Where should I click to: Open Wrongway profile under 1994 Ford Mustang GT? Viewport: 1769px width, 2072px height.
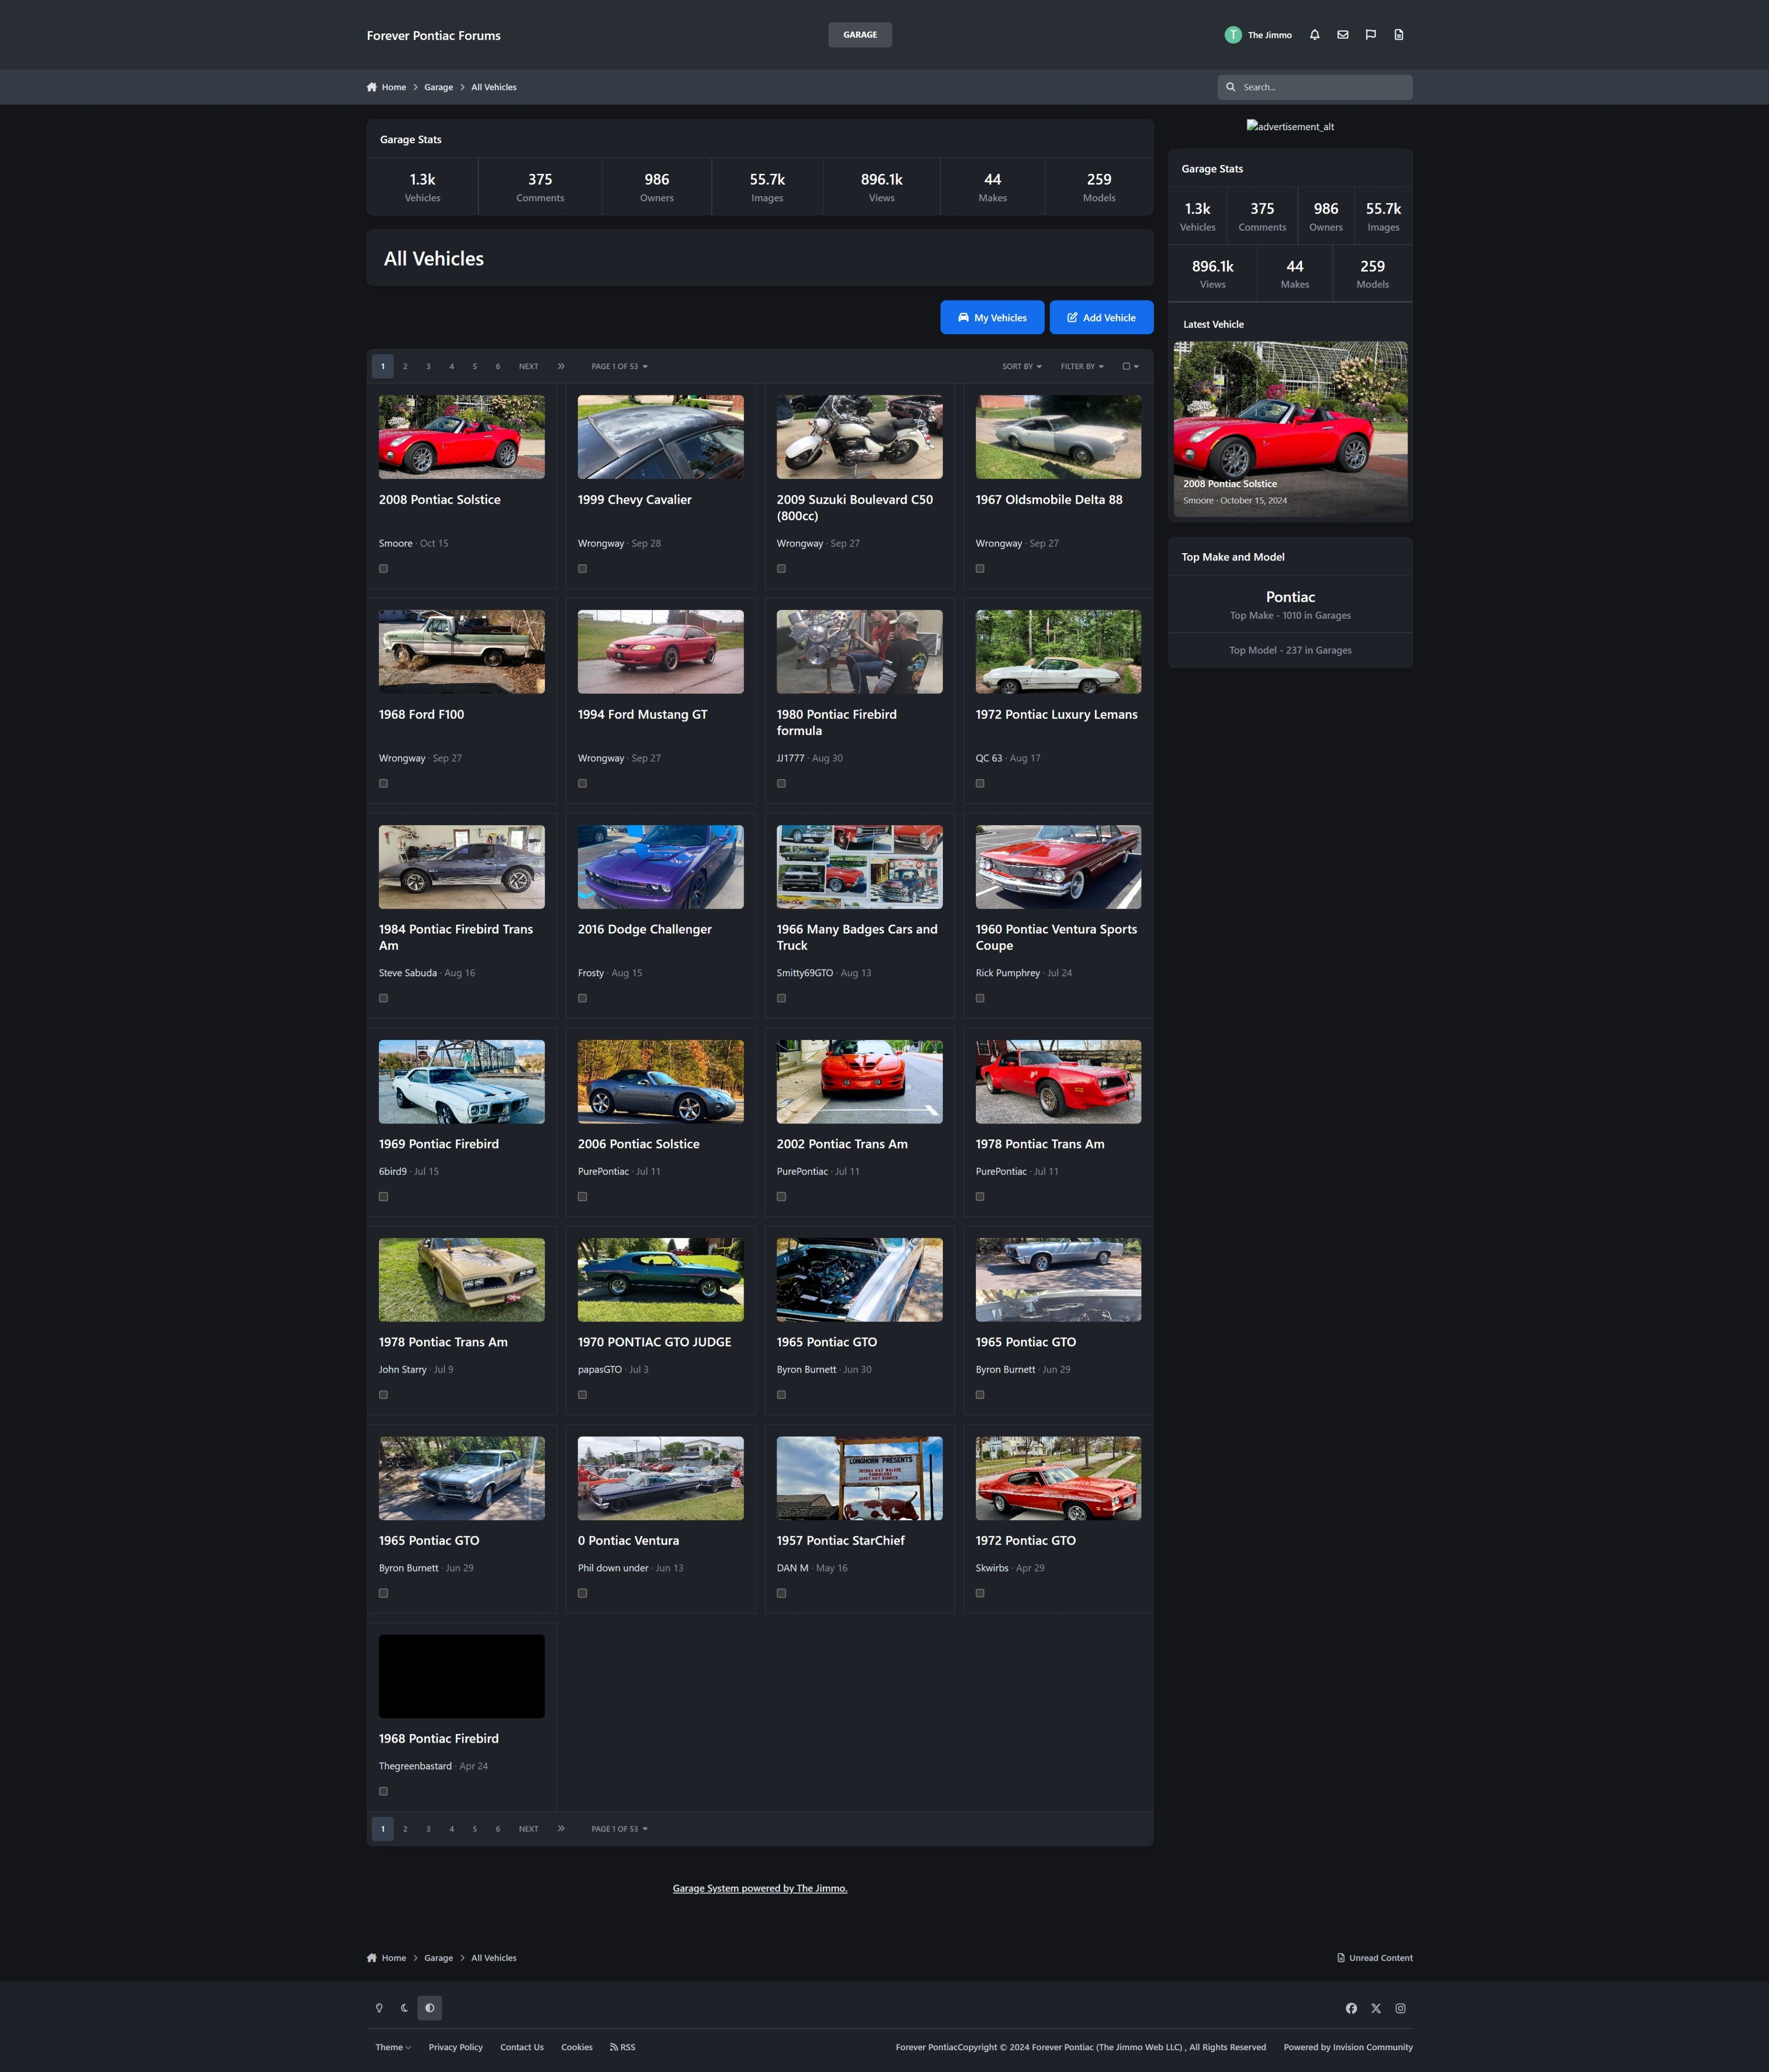point(601,758)
